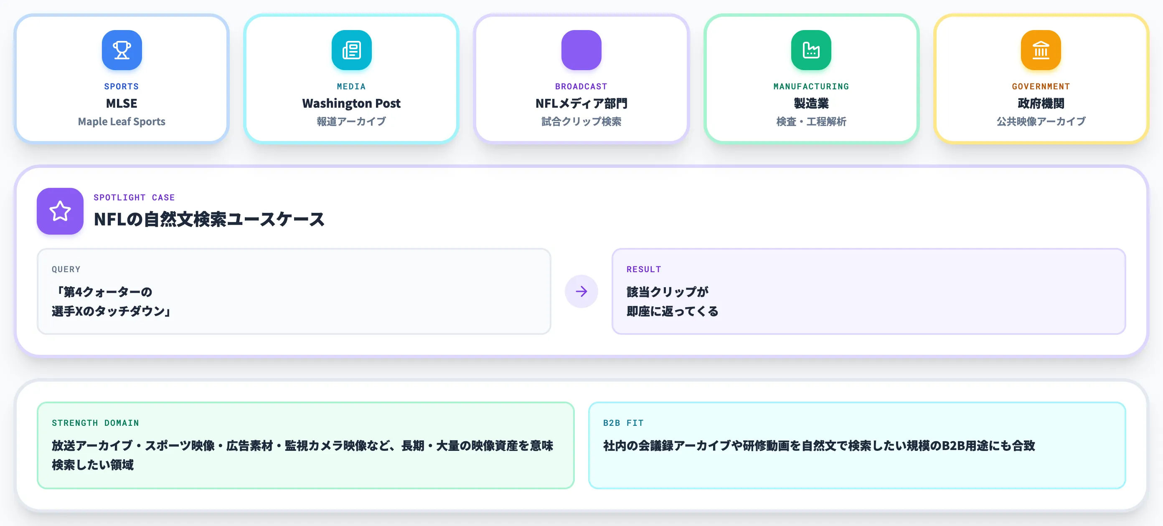The width and height of the screenshot is (1163, 526).
Task: Click the MEDIA category label
Action: pyautogui.click(x=351, y=86)
